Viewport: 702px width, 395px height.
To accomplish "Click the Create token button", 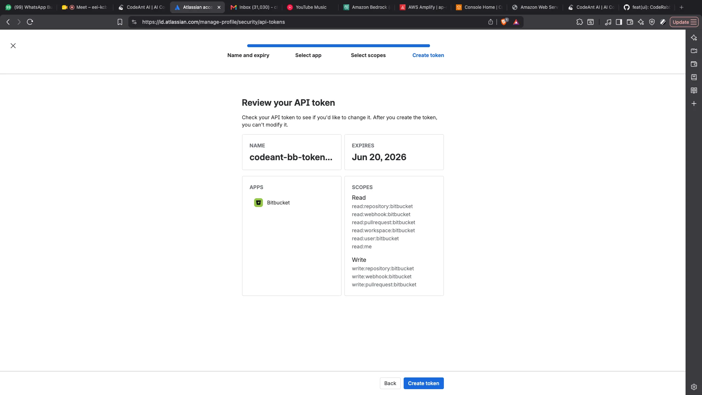I will (x=423, y=383).
